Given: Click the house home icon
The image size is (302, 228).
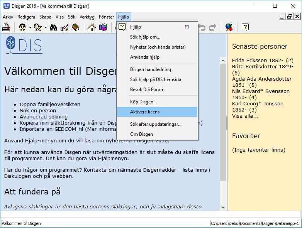Looking at the screenshot, I should (92, 27).
